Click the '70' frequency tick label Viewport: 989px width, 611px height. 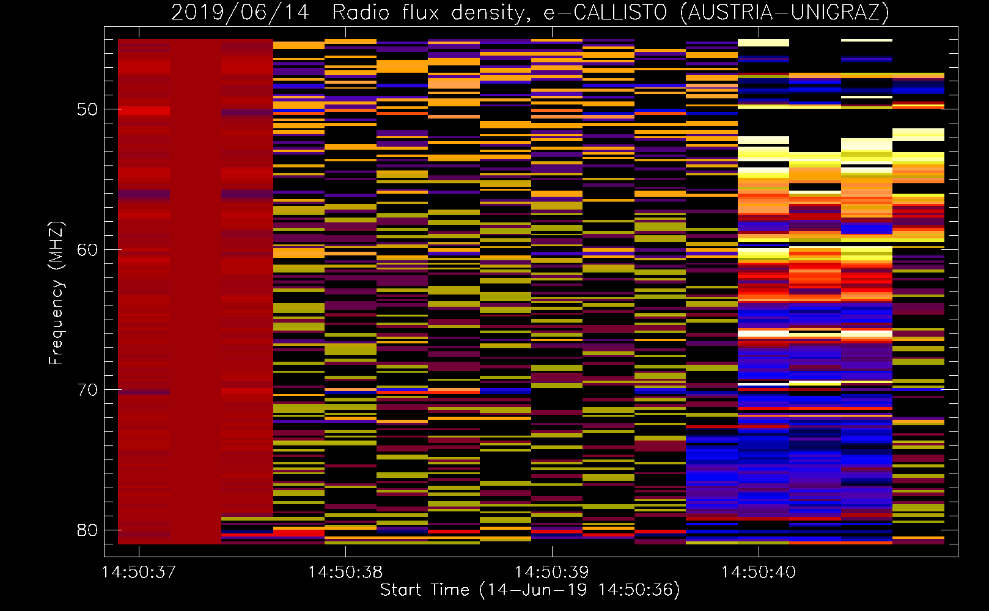(x=87, y=390)
